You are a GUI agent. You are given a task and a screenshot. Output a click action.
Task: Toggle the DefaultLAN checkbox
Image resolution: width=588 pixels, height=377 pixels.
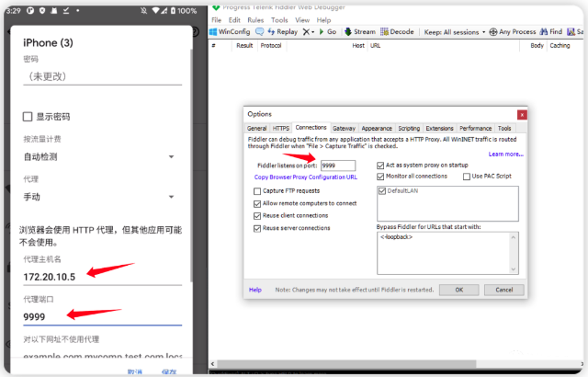(382, 191)
